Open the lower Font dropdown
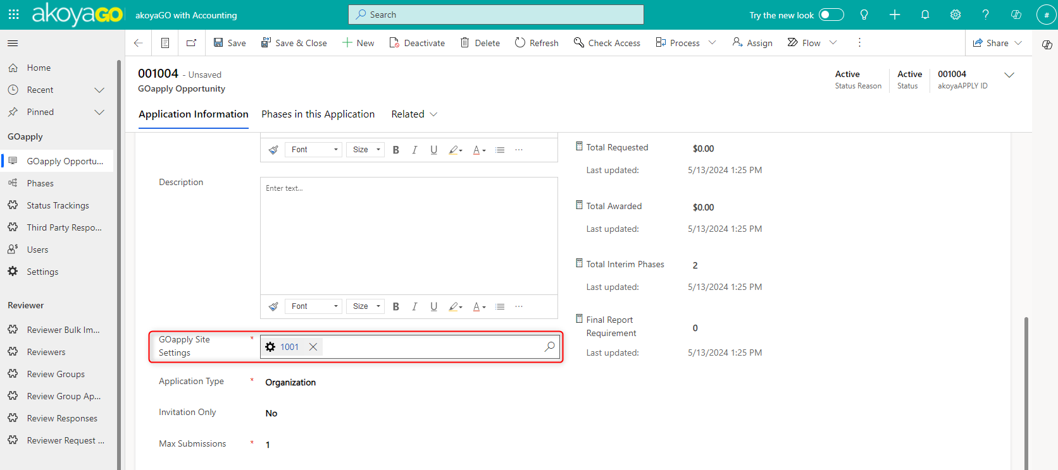This screenshot has width=1058, height=470. click(x=314, y=306)
